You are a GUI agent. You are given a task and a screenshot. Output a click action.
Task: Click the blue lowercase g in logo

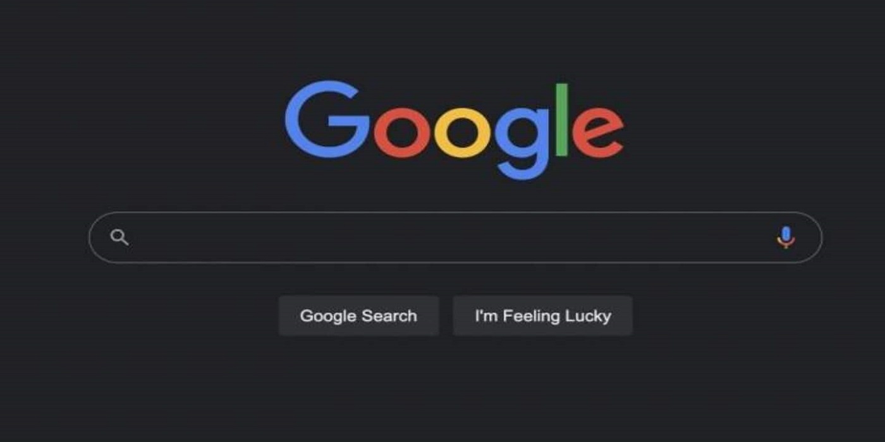point(523,143)
